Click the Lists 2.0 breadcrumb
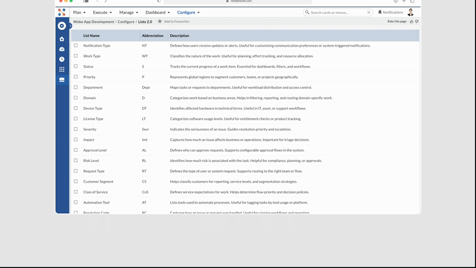 coord(145,22)
